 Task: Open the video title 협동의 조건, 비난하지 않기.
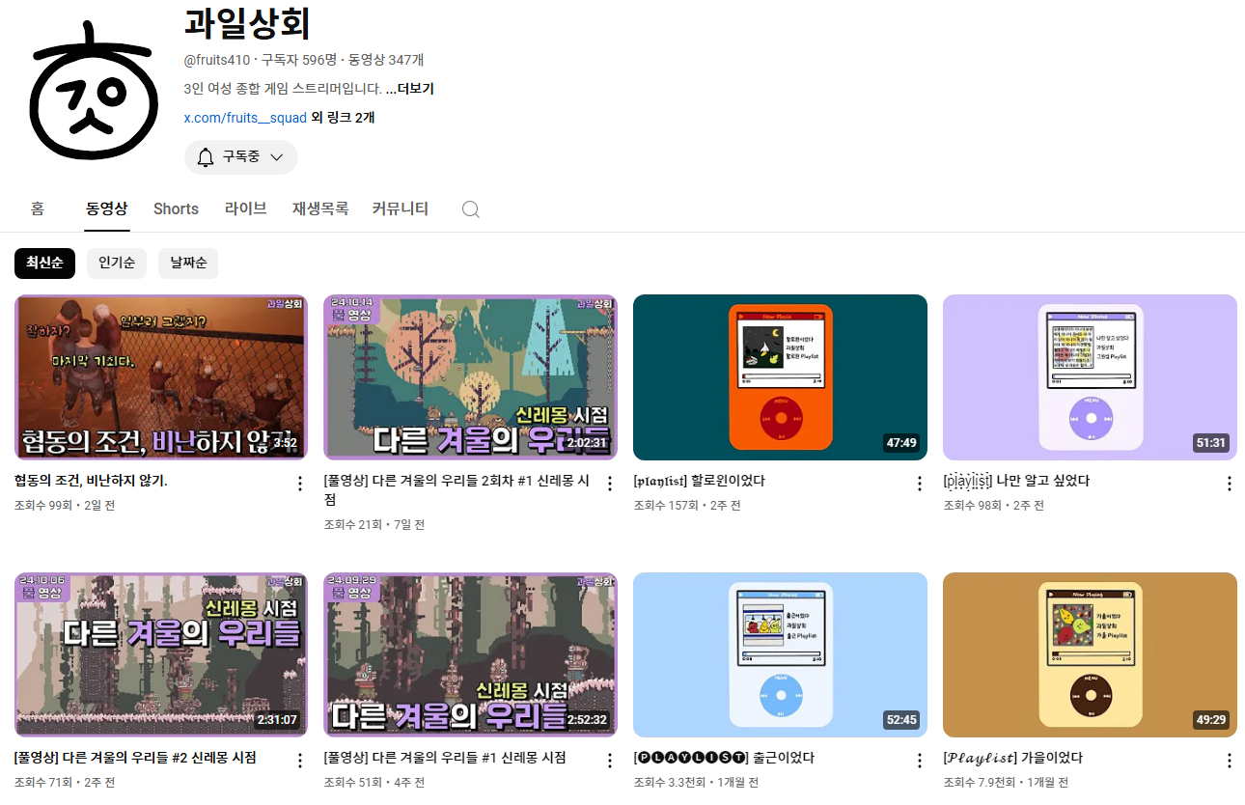(92, 481)
